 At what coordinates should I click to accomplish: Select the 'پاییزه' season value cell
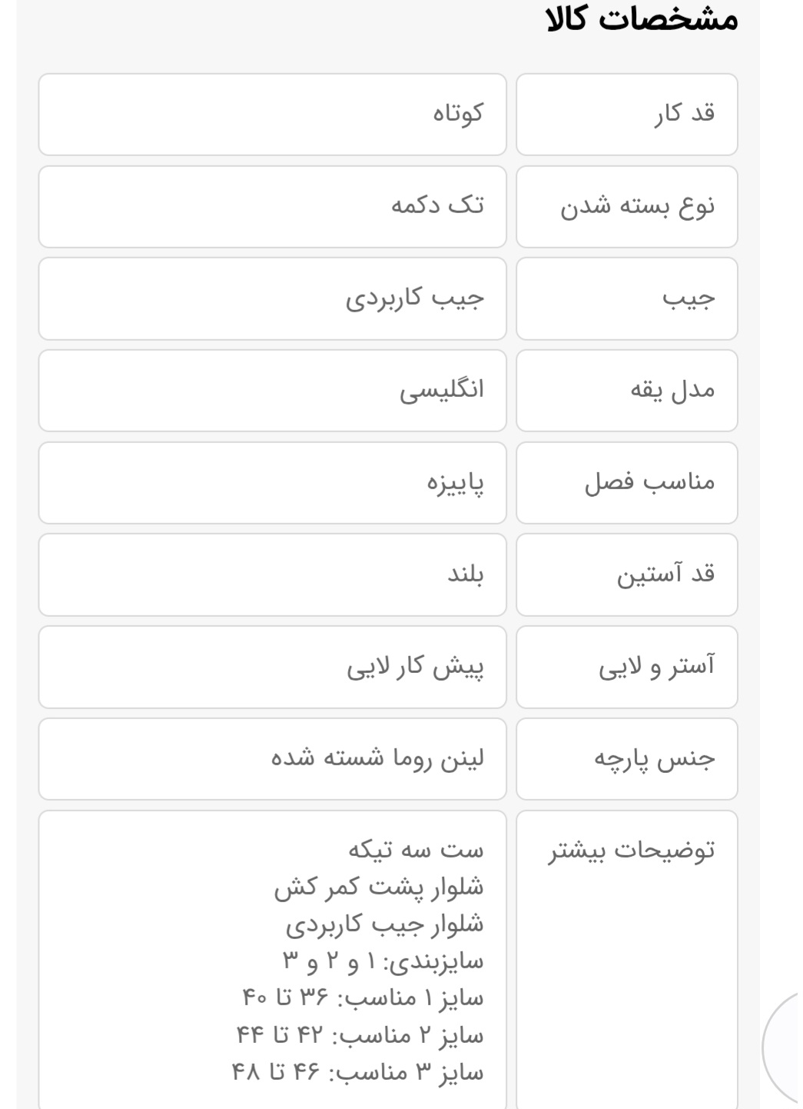[x=273, y=483]
